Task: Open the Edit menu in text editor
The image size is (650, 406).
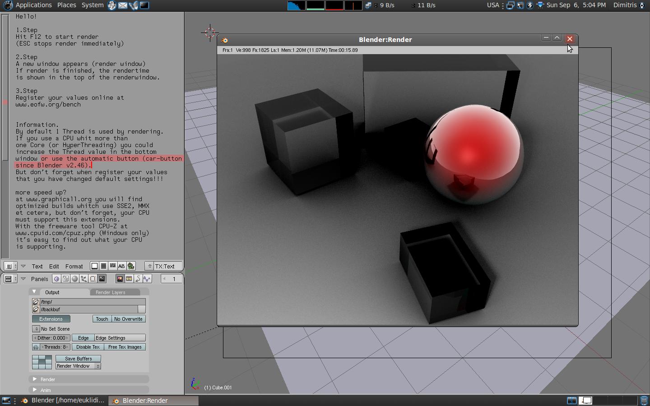Action: (54, 266)
